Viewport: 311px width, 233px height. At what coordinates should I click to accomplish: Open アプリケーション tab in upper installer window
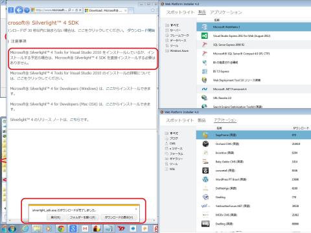tap(226, 12)
